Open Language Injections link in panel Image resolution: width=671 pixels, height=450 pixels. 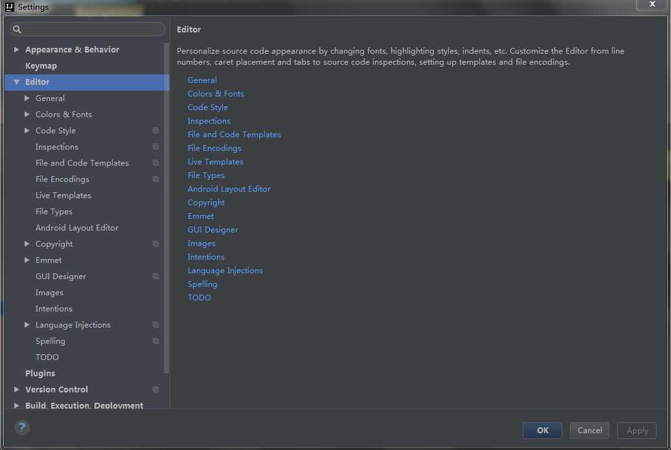tap(225, 271)
